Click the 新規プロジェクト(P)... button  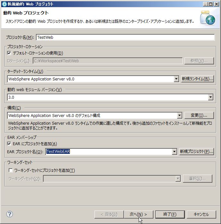196,152
